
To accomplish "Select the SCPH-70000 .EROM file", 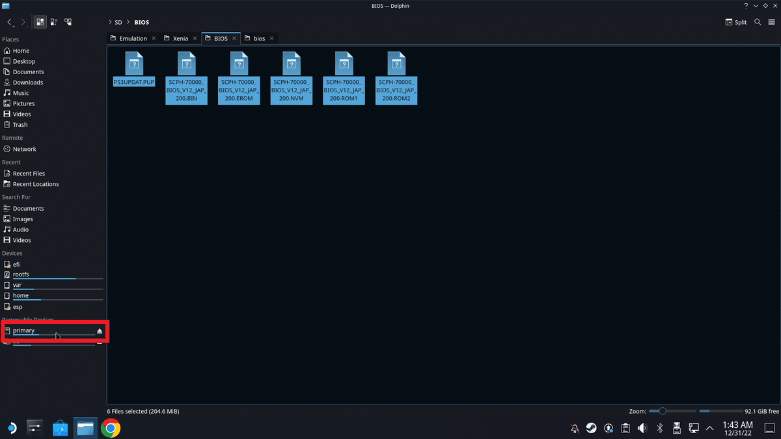I will point(239,77).
